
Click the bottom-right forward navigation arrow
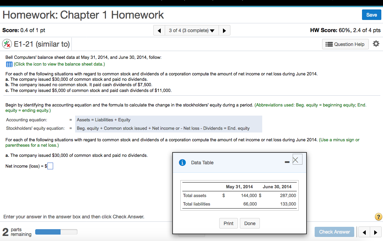[376, 232]
